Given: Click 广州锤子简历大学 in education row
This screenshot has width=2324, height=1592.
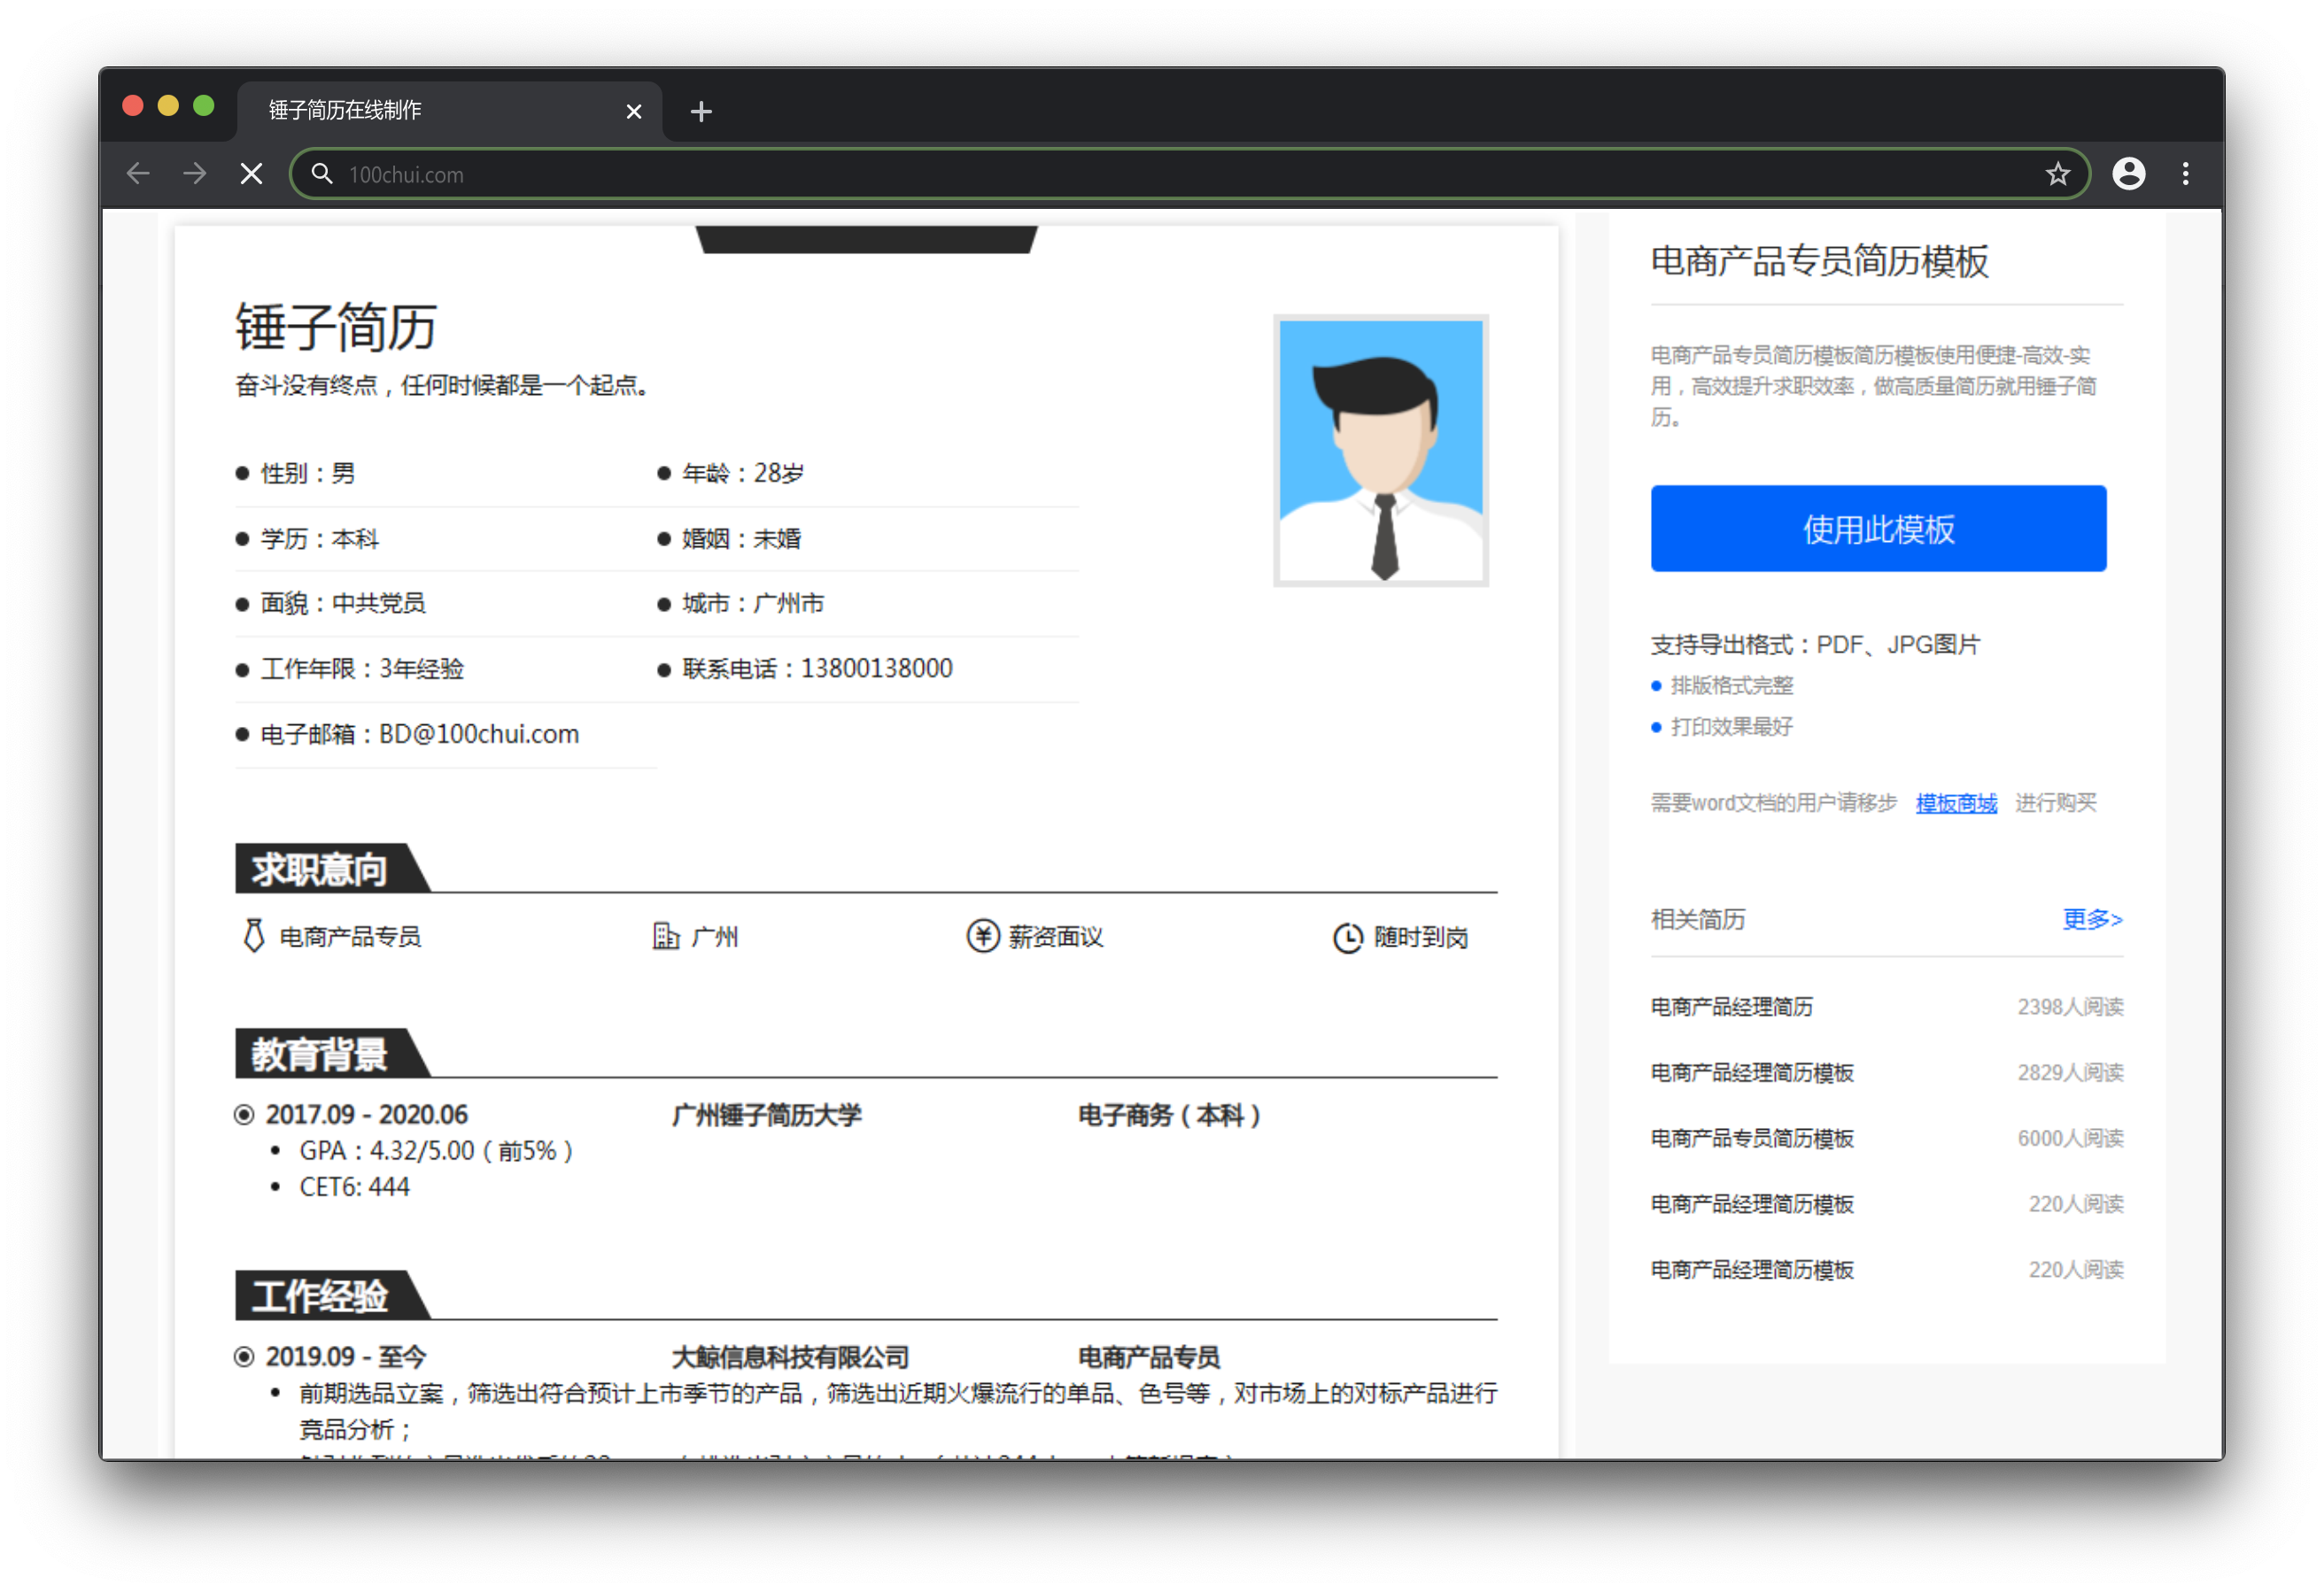Looking at the screenshot, I should pyautogui.click(x=767, y=1115).
